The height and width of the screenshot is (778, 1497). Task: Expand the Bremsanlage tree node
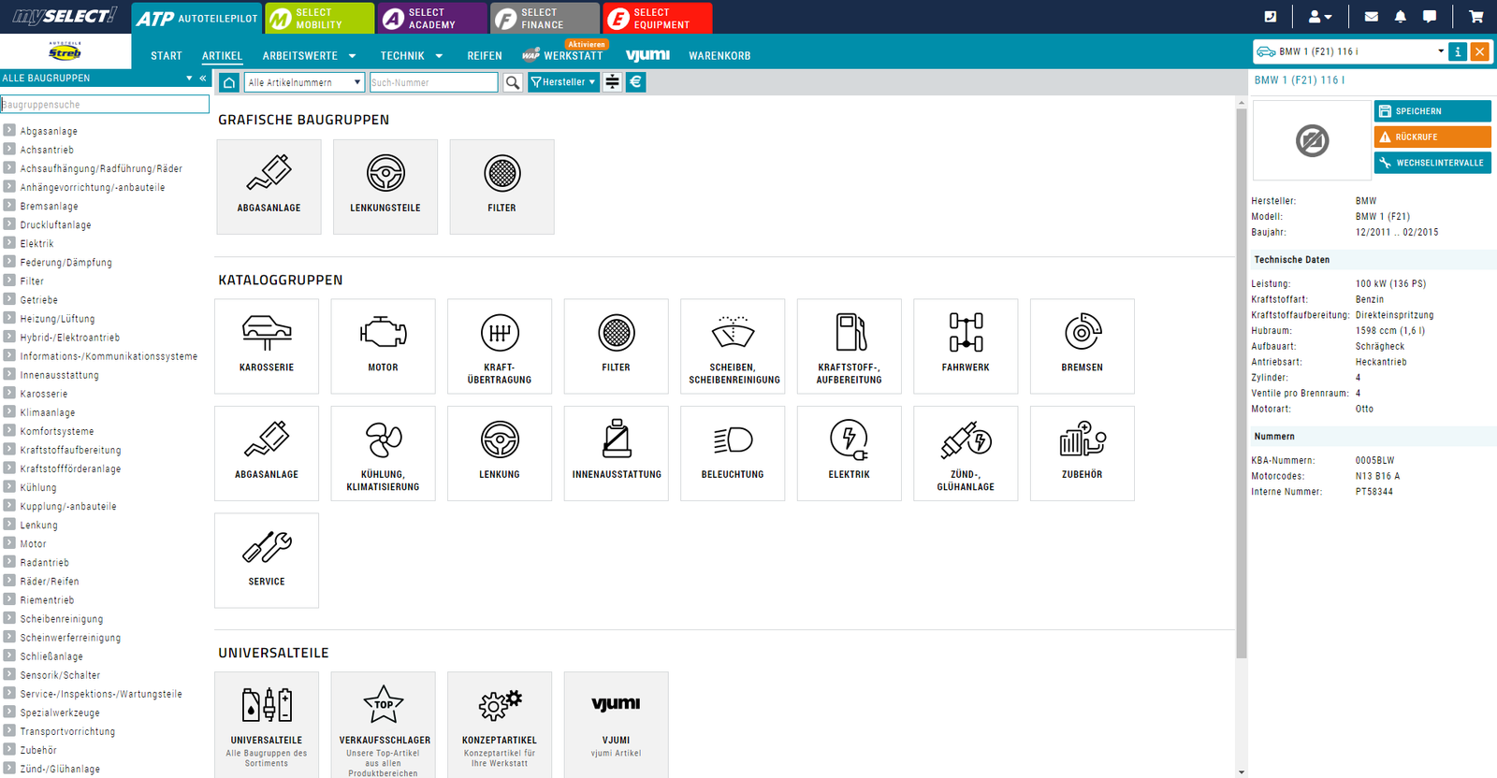click(x=9, y=206)
